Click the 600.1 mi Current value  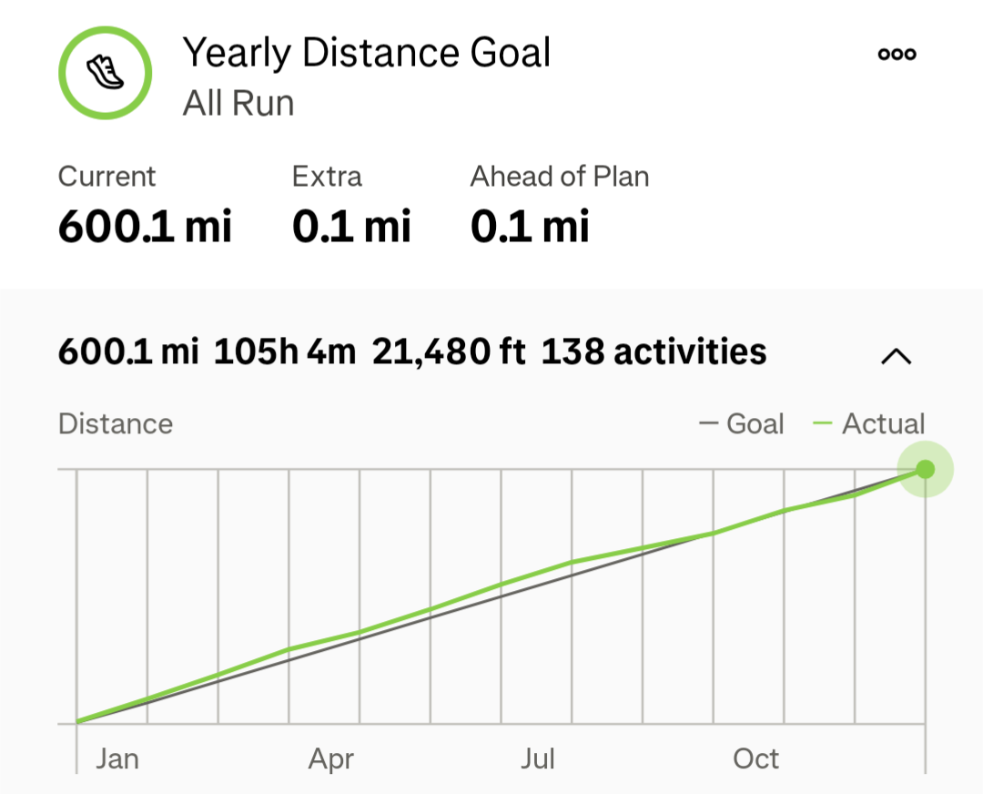144,226
